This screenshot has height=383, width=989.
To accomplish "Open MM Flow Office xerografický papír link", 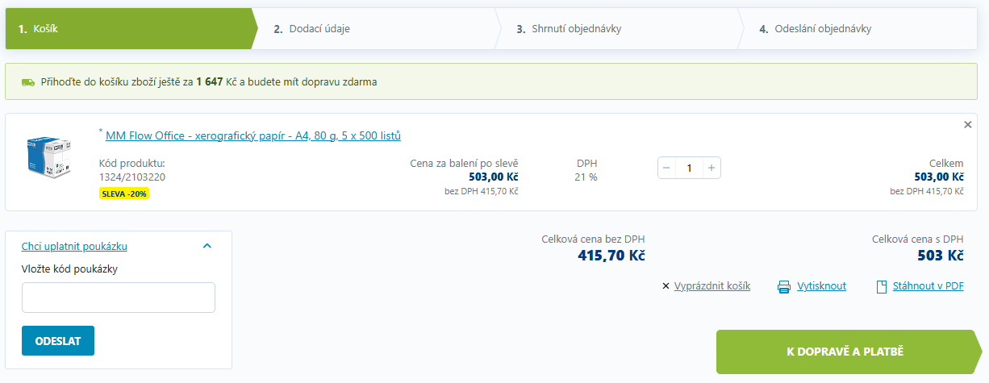I will 253,135.
